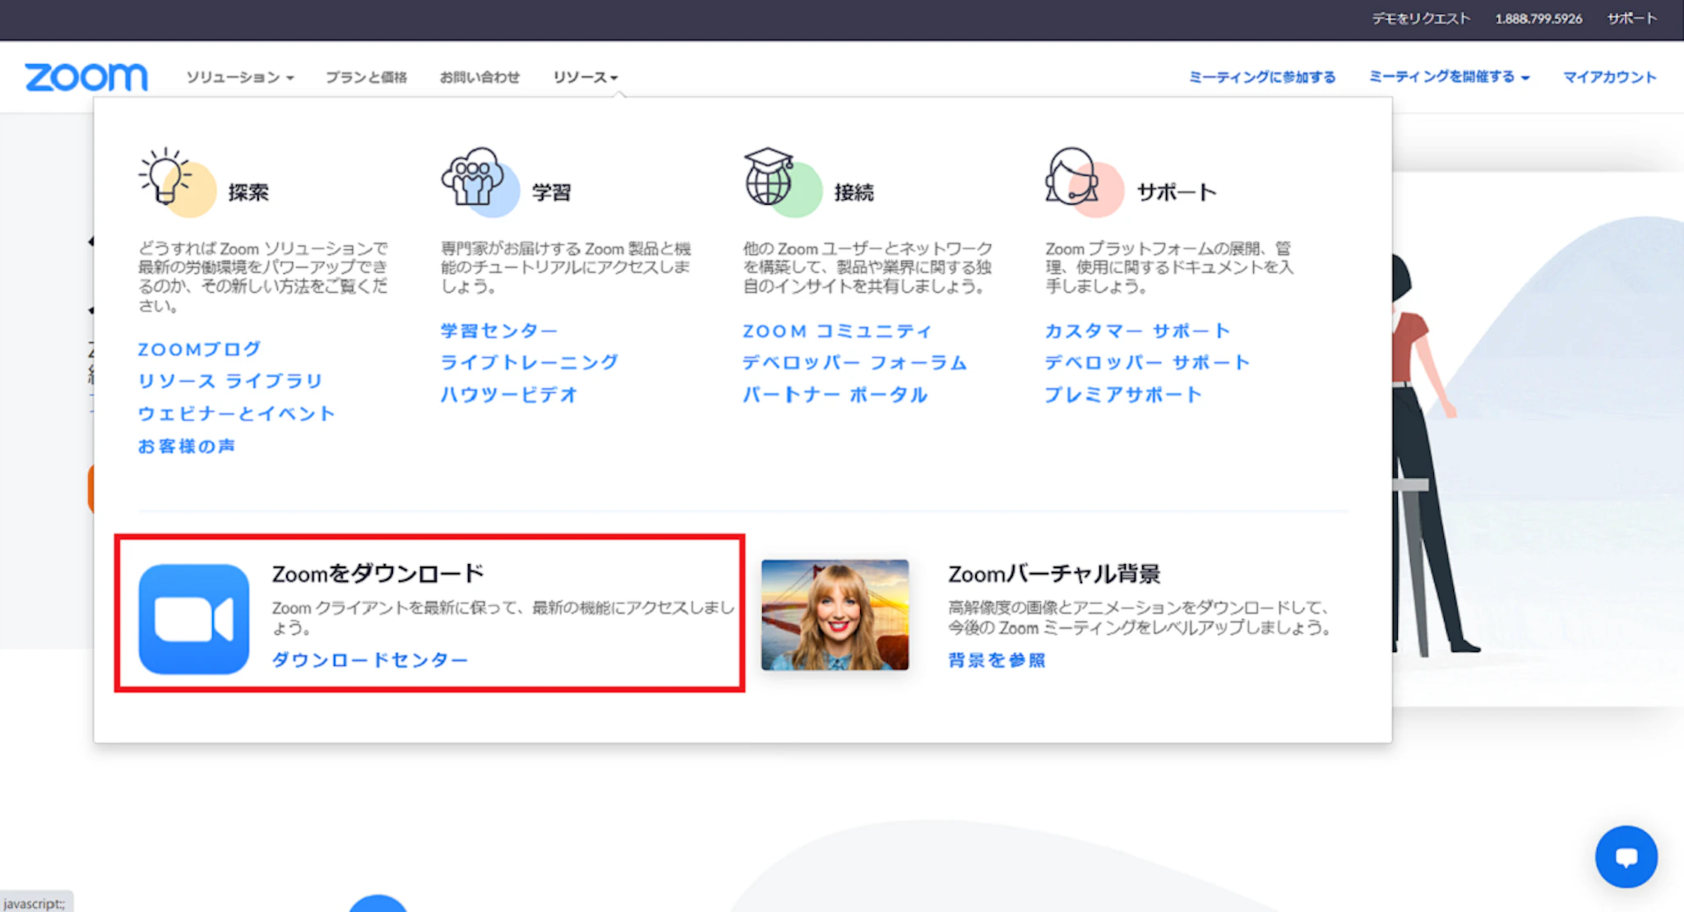Open the プランと価格 menu item
1684x912 pixels.
pyautogui.click(x=366, y=77)
